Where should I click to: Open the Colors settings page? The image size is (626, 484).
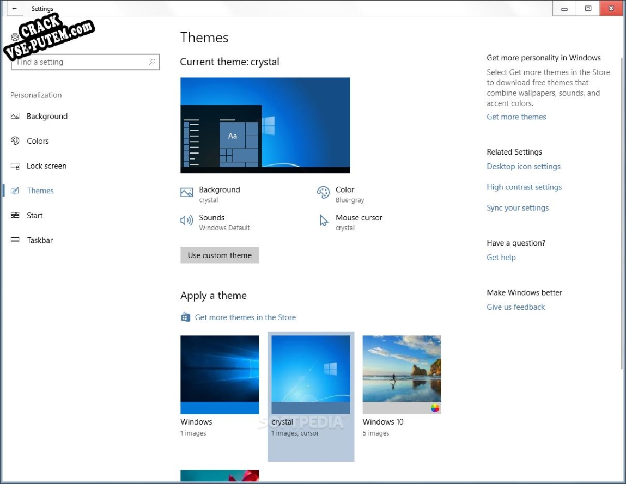point(38,141)
